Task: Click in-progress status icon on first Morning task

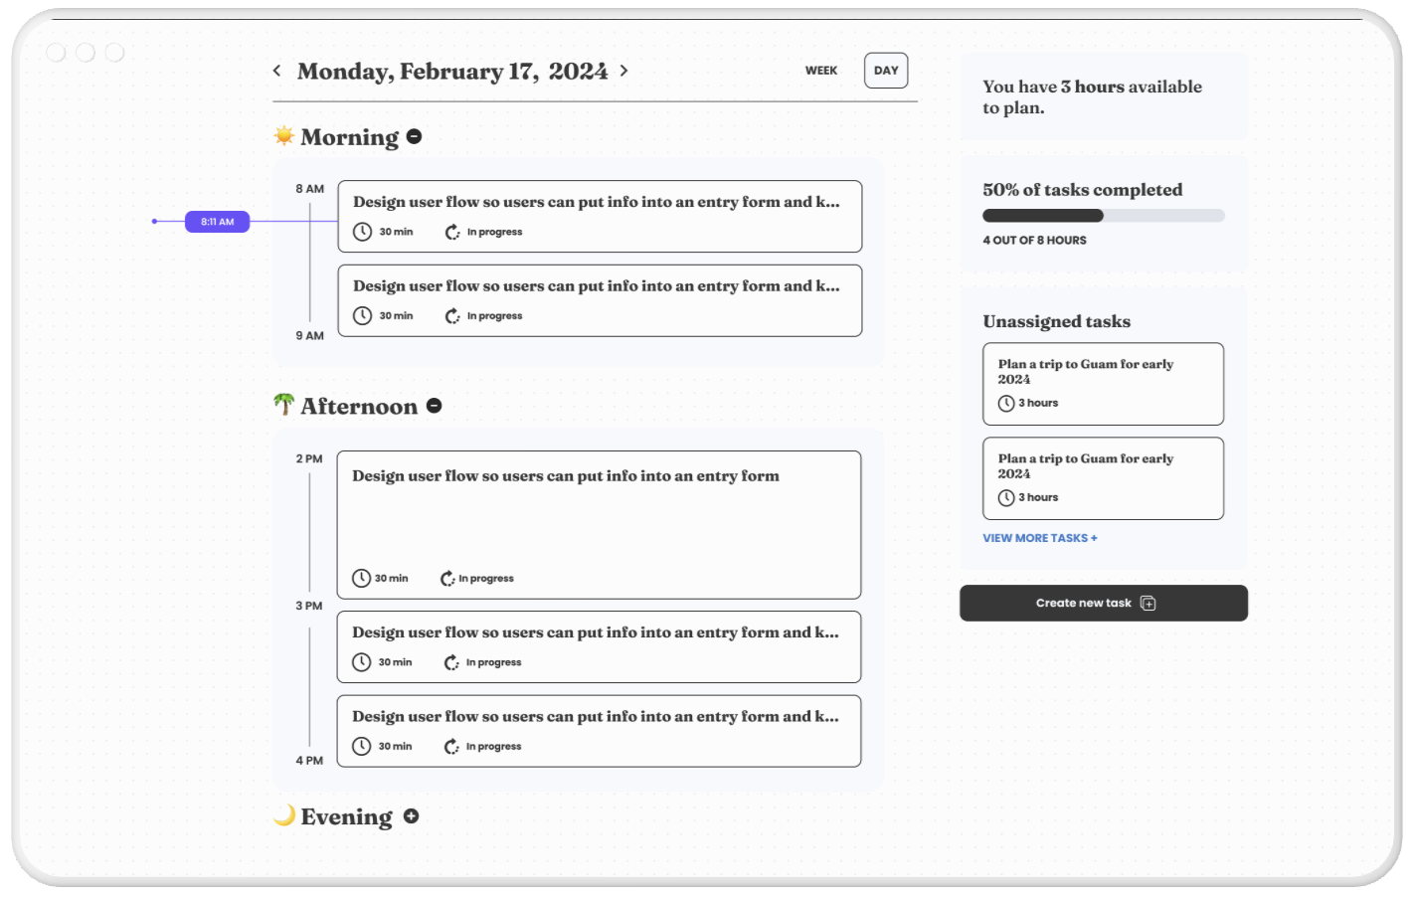Action: coord(452,232)
